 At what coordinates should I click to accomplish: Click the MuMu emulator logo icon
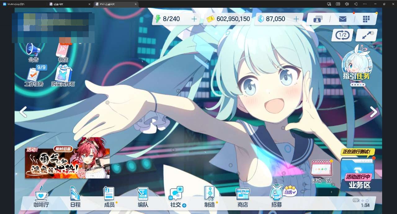coord(4,4)
